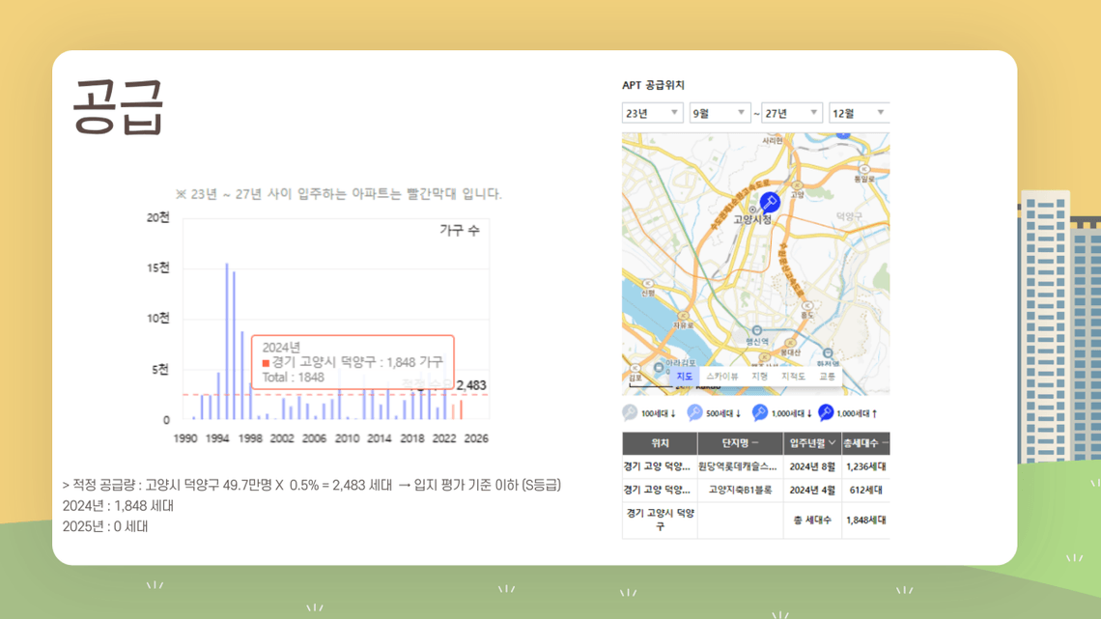Image resolution: width=1101 pixels, height=619 pixels.
Task: Click the 2024년 8월 move-in date cell
Action: [x=812, y=466]
